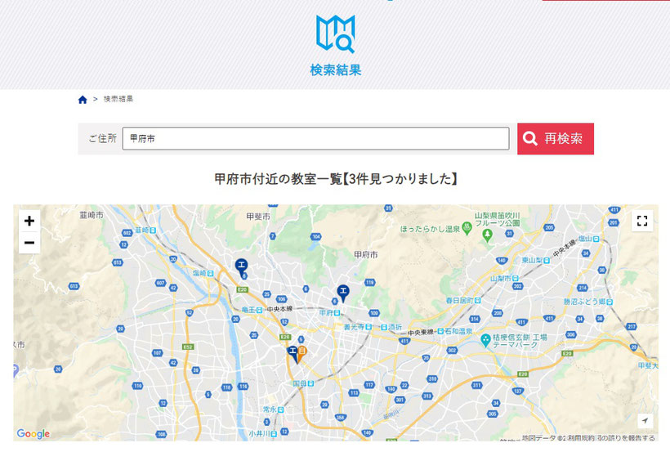670x452 pixels.
Task: Click the 国母 station icon
Action: click(311, 383)
